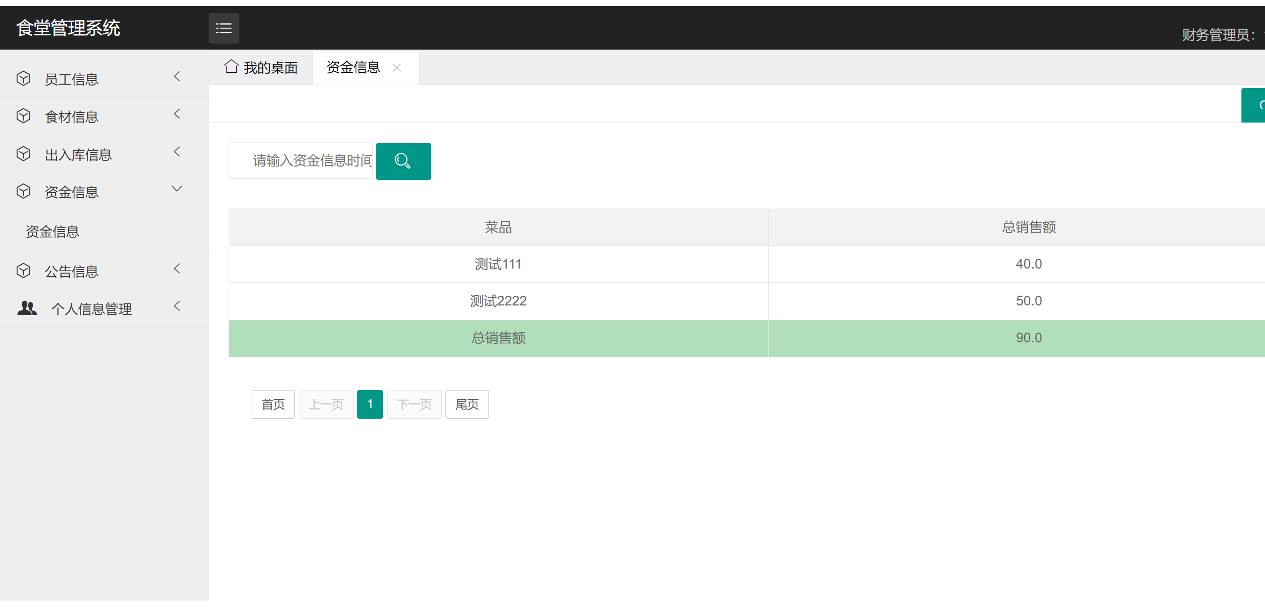
Task: Select the 出入库信息 cube icon
Action: 24,153
